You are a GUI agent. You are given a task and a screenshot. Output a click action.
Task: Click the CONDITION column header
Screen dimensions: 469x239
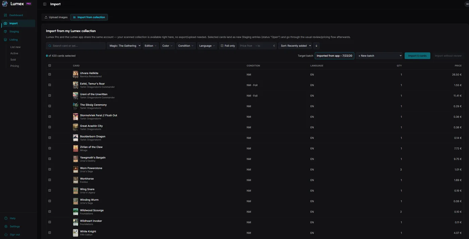[x=253, y=66]
